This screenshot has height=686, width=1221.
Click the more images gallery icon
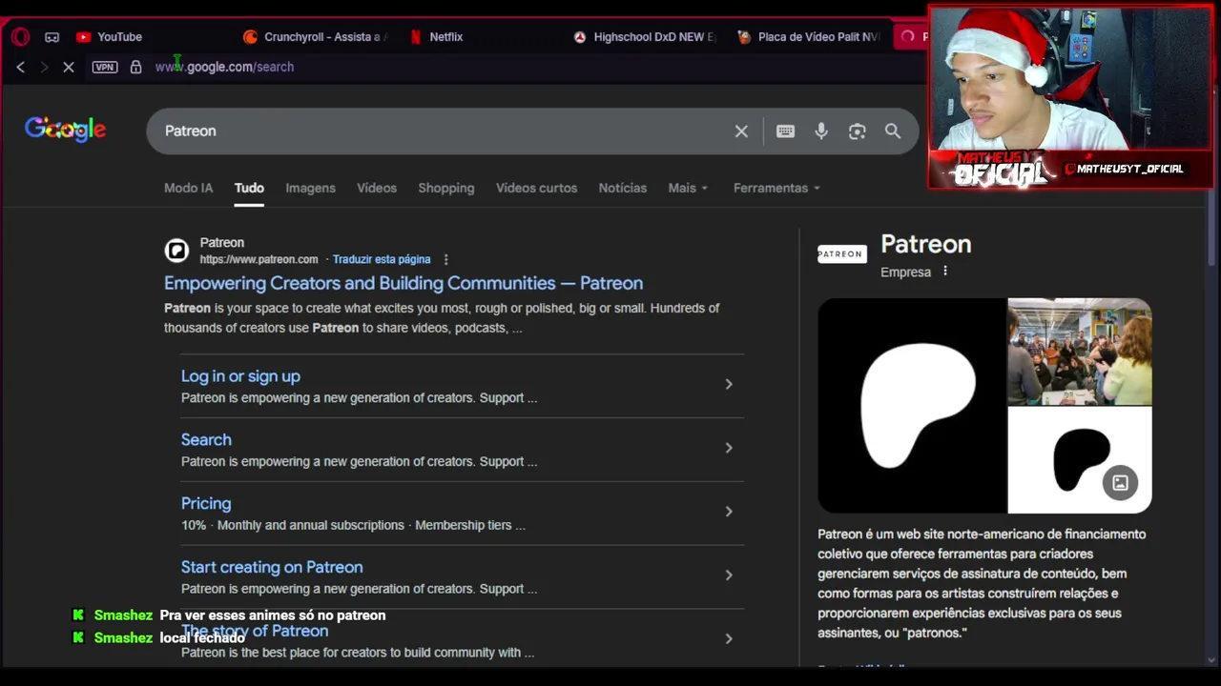[x=1120, y=483]
